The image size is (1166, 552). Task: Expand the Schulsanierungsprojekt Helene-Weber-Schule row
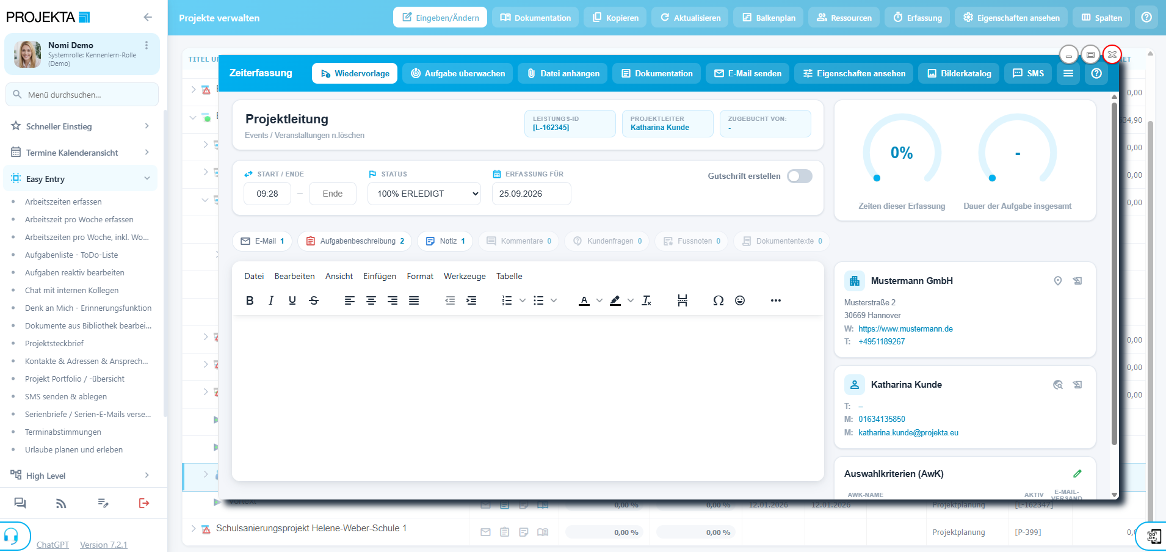(x=194, y=529)
